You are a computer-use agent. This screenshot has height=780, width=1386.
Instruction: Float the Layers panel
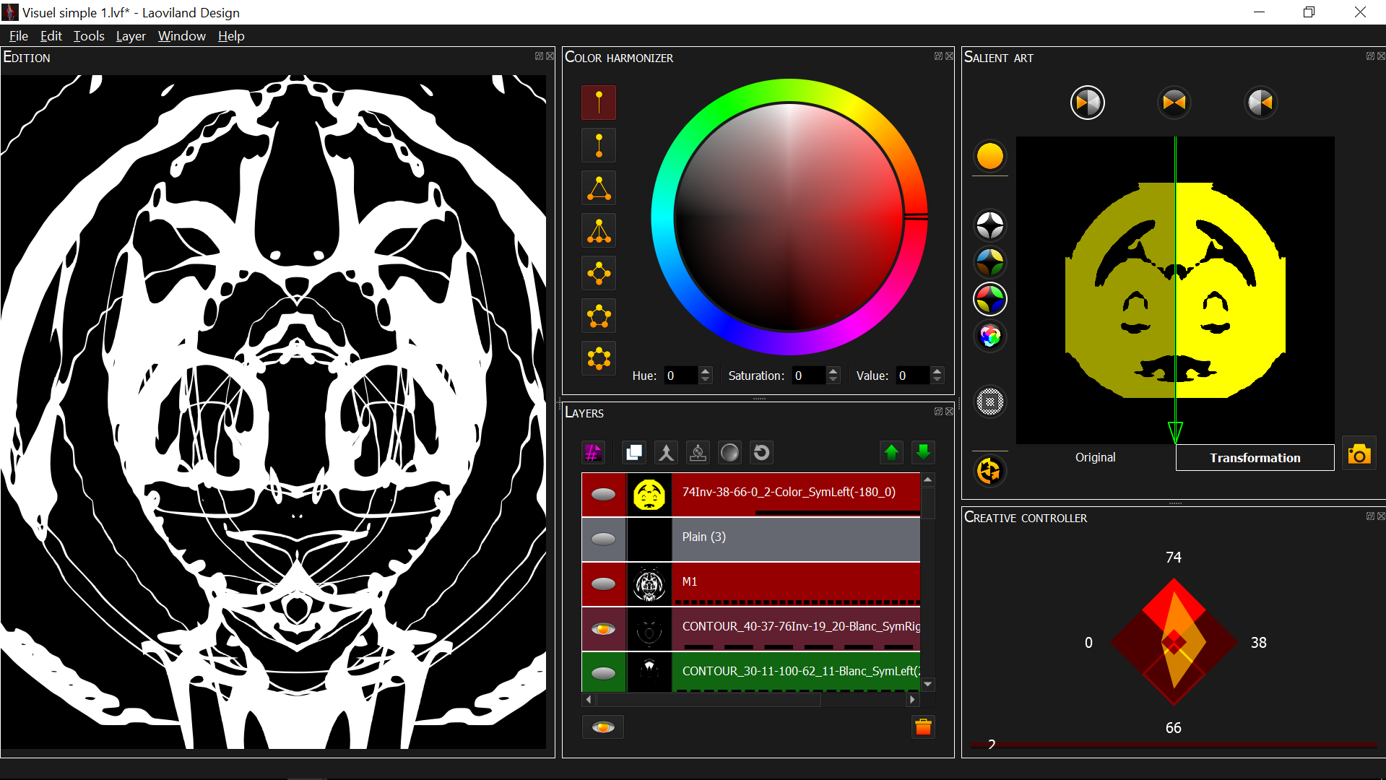938,412
